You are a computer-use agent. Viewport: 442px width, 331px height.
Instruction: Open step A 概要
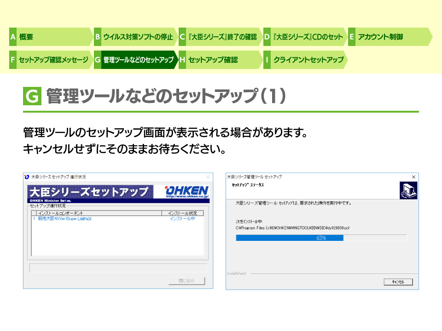51,37
